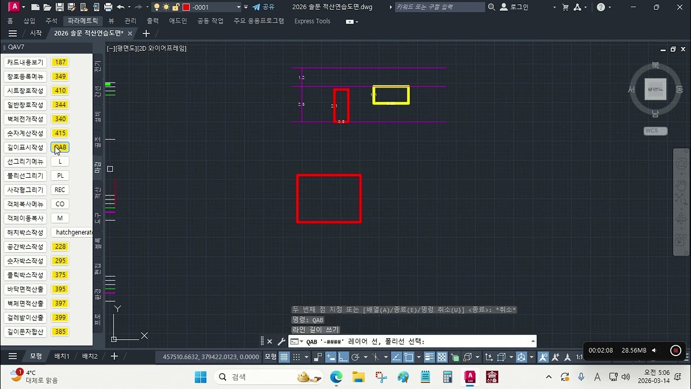
Task: Click the 길이표시작성 button
Action: coord(25,147)
